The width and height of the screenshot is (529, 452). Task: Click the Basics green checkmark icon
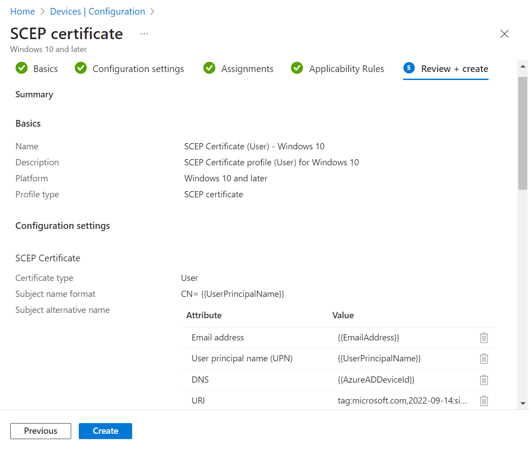click(22, 68)
